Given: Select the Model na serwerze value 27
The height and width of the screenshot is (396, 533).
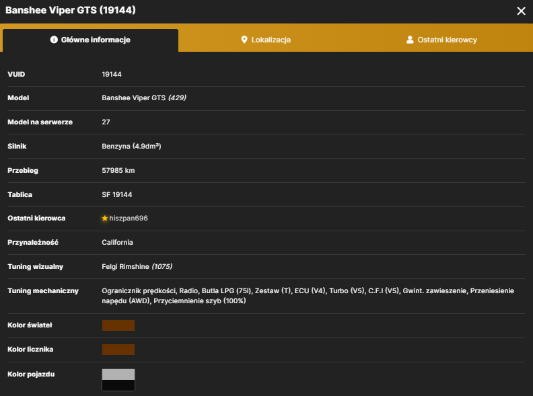Looking at the screenshot, I should (x=106, y=122).
